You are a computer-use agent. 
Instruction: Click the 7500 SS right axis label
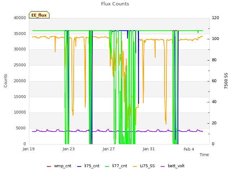pos(226,81)
